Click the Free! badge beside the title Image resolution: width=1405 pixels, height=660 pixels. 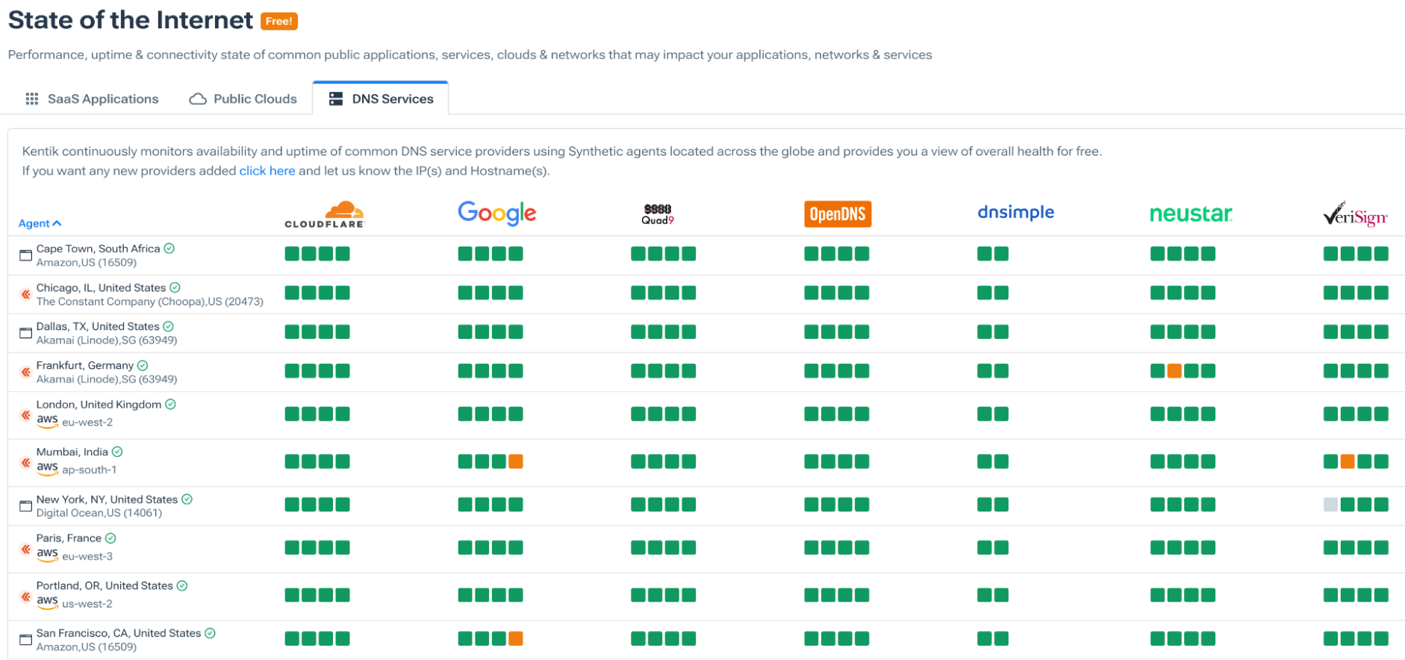[279, 21]
